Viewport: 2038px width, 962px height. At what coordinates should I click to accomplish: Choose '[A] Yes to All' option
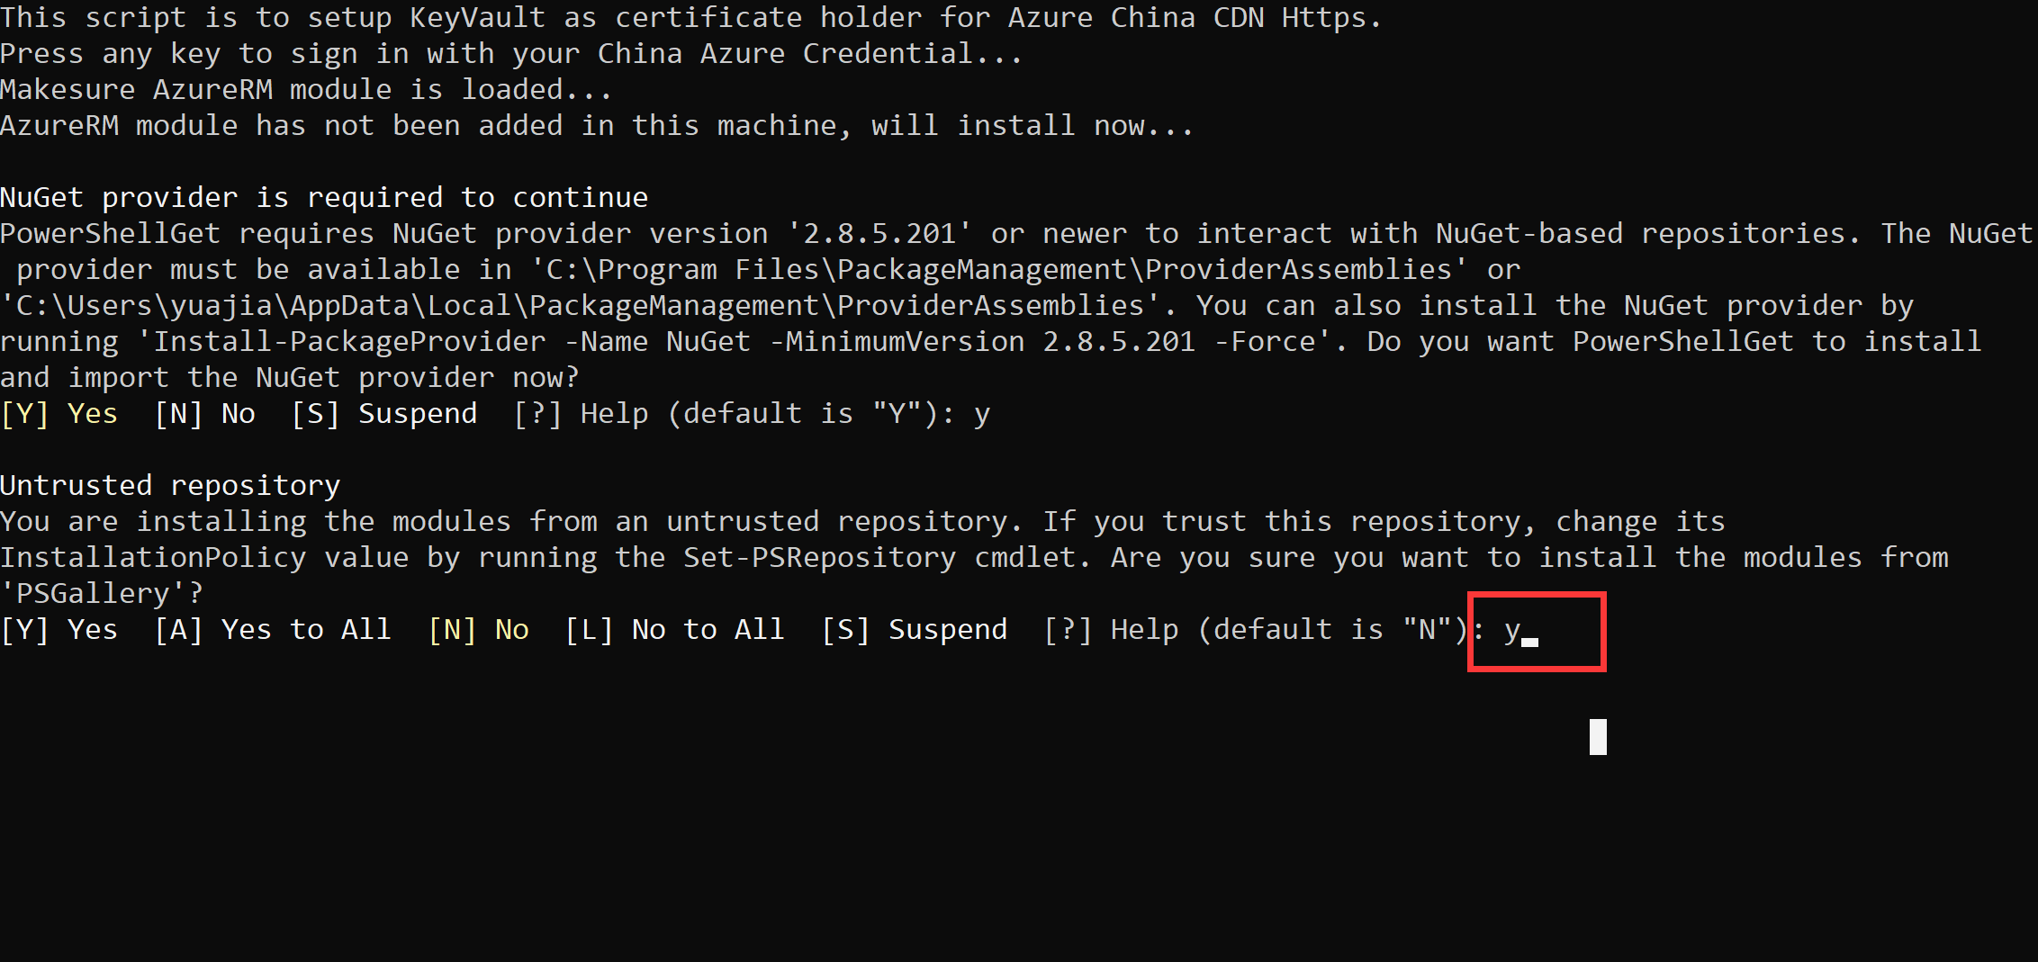(273, 630)
